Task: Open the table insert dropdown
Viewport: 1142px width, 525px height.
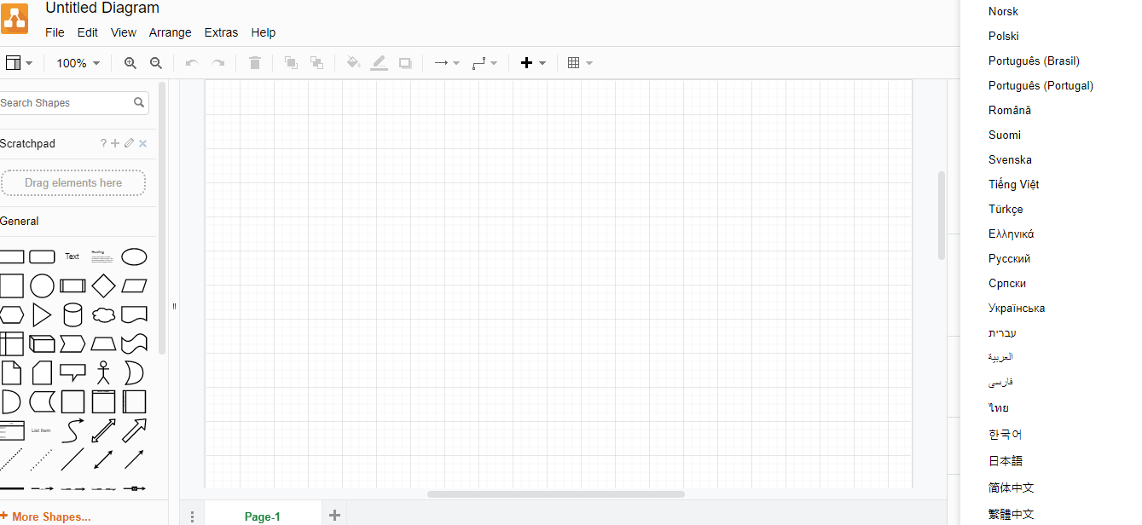Action: pos(579,63)
